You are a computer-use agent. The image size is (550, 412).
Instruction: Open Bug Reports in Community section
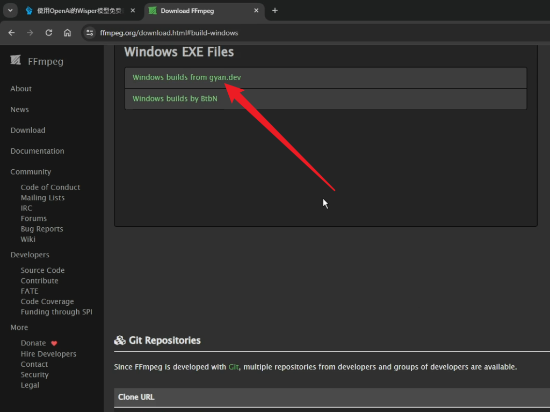coord(42,229)
